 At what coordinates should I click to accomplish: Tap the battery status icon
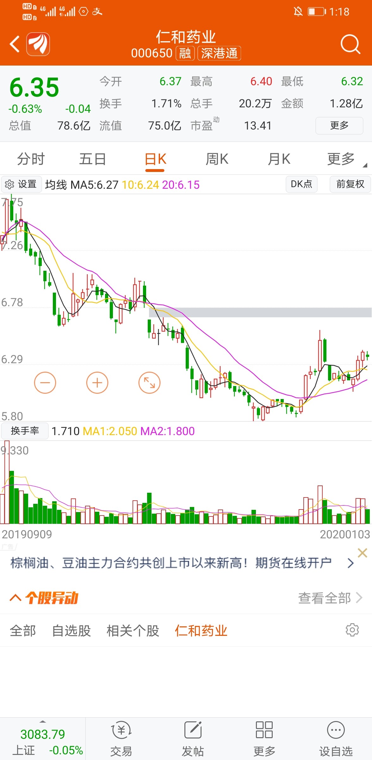coord(317,12)
